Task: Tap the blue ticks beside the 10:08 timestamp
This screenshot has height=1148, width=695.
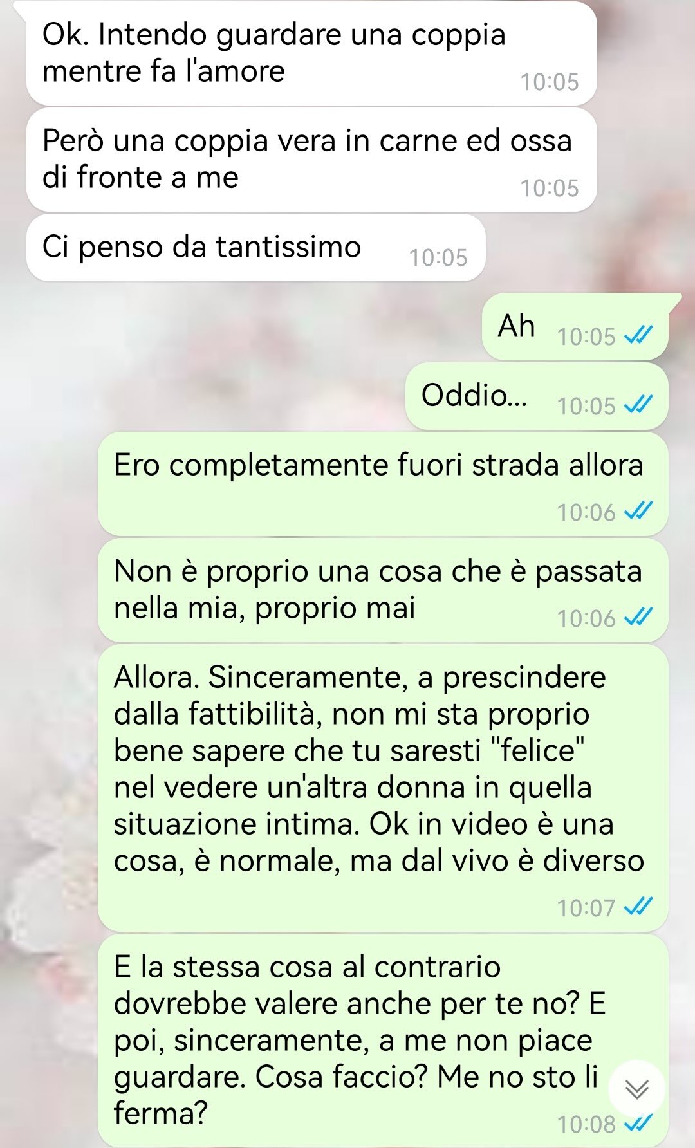Action: click(639, 1124)
